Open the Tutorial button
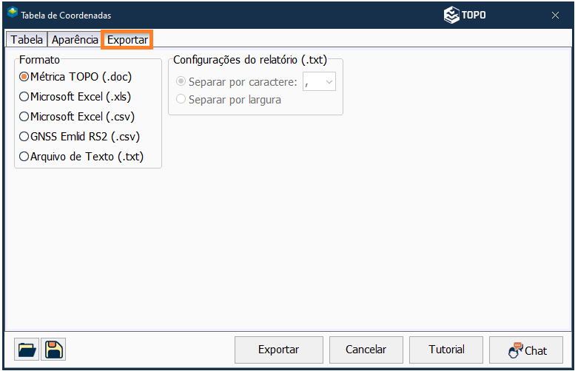Image resolution: width=575 pixels, height=371 pixels. 447,350
